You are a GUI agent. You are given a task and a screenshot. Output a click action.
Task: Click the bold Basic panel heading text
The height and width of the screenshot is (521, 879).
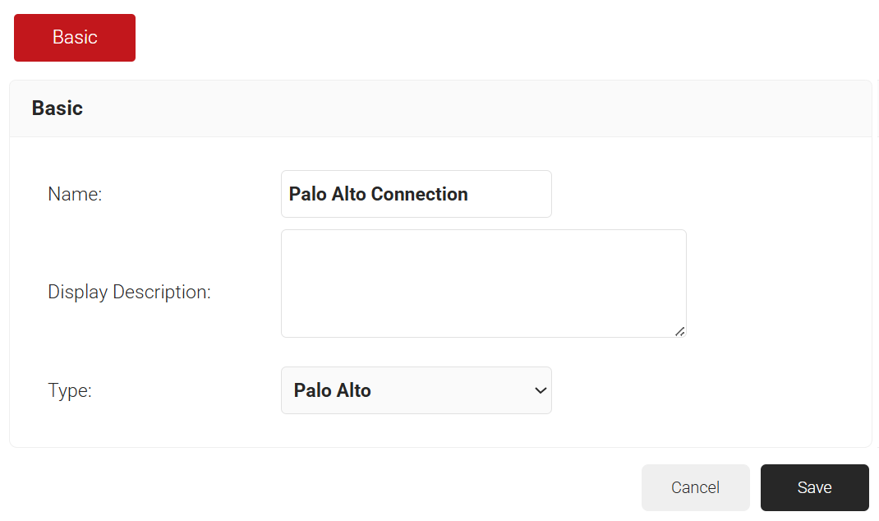[x=58, y=108]
